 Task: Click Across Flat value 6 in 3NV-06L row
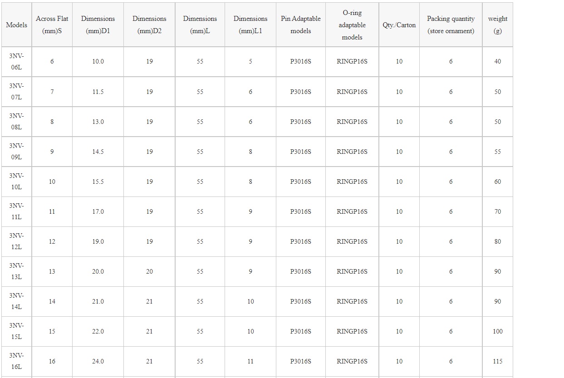(52, 61)
